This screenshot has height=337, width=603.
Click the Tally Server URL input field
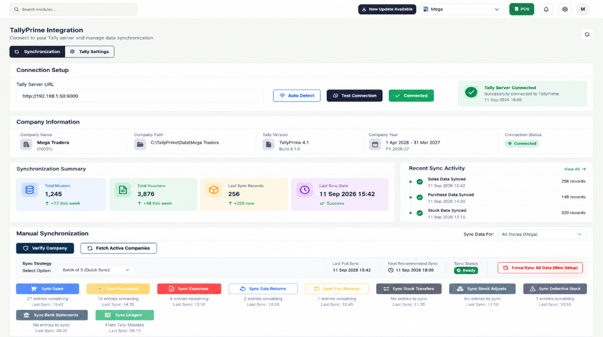140,96
